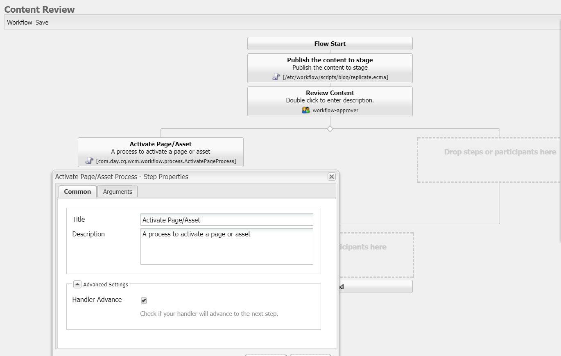Uncheck the Handler Advance checkbox
Image resolution: width=561 pixels, height=356 pixels.
pos(143,300)
